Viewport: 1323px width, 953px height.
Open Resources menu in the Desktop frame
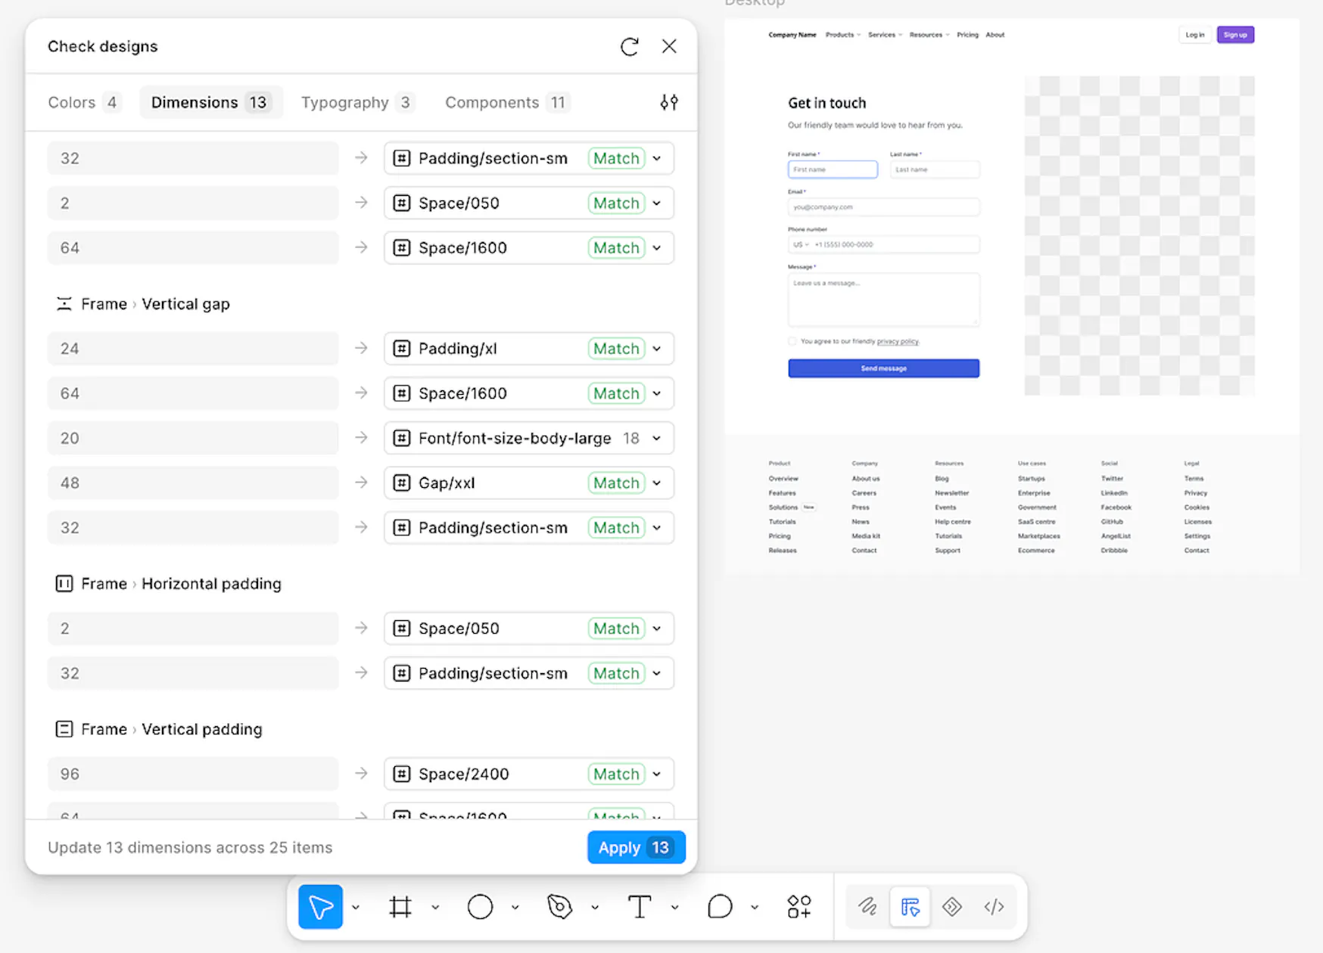(x=929, y=35)
